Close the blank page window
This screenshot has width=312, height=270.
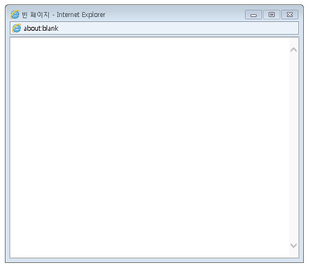290,15
